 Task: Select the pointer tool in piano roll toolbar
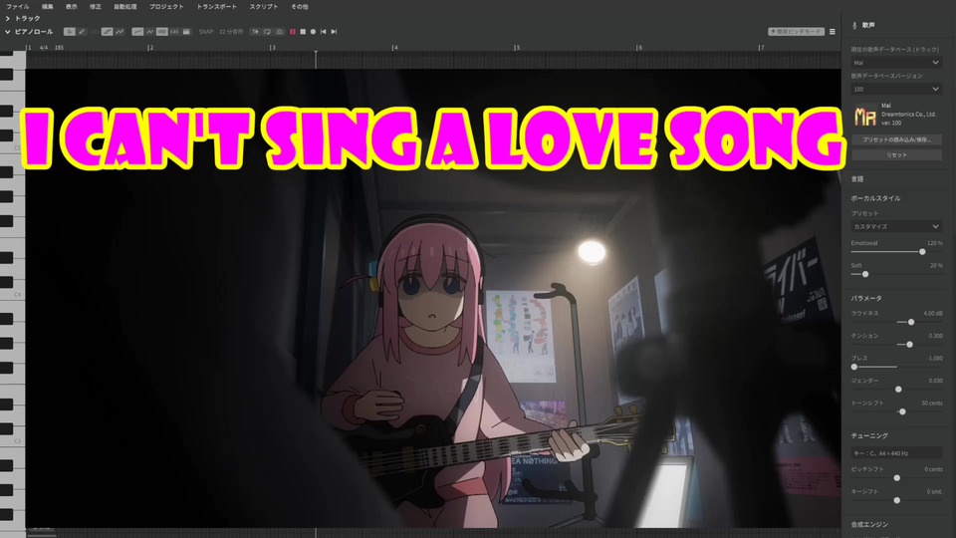70,32
